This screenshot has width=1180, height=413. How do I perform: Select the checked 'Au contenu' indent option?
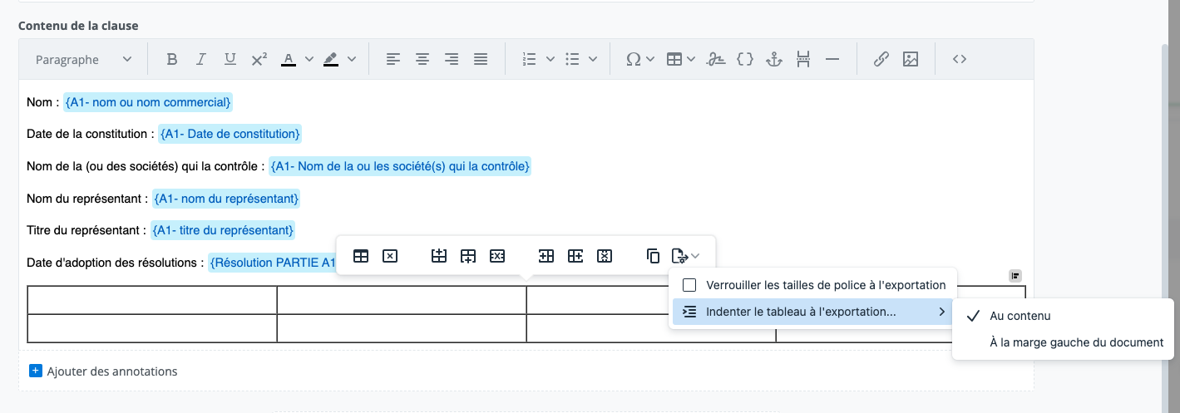pyautogui.click(x=1020, y=316)
